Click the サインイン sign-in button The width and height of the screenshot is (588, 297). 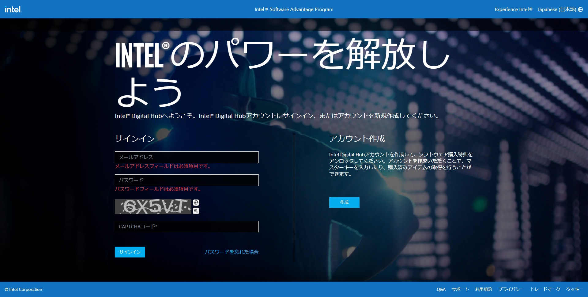(x=130, y=252)
